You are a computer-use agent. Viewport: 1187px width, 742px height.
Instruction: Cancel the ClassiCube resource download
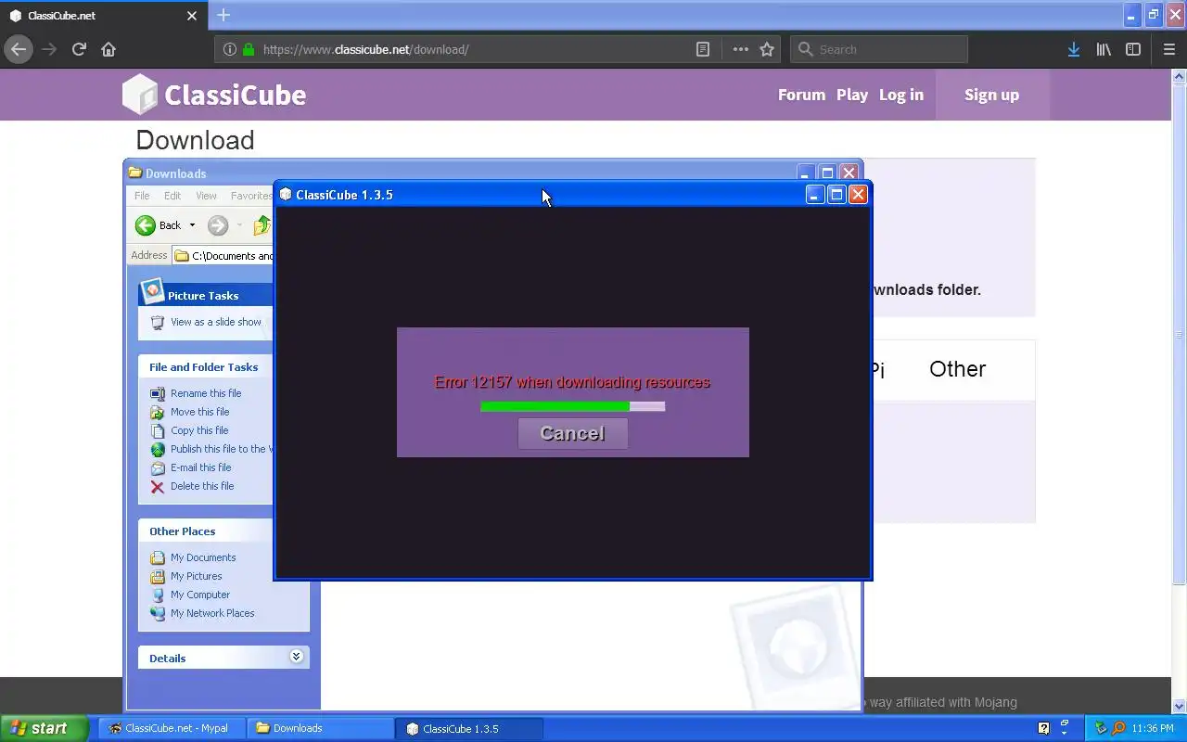point(572,433)
